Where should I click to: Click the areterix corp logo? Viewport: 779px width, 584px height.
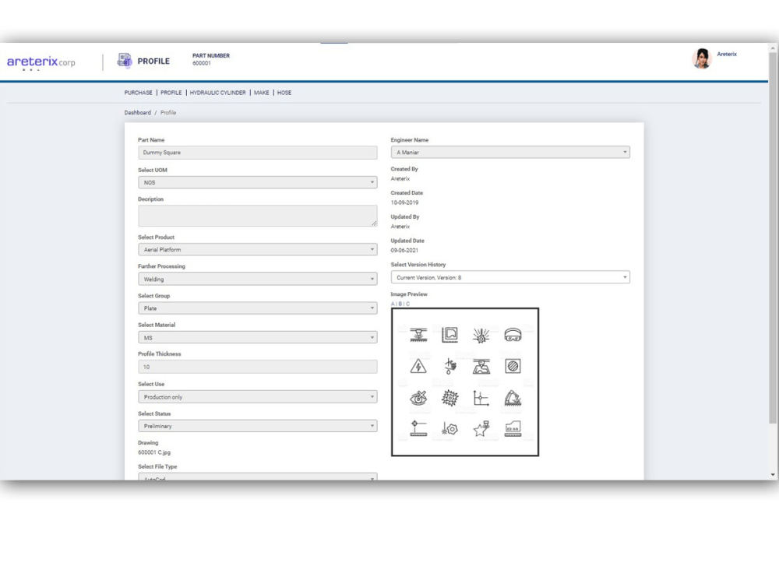(x=41, y=62)
